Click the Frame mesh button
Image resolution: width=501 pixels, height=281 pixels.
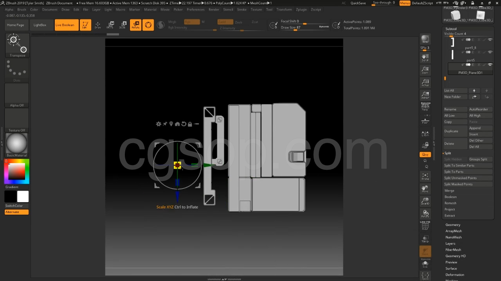tap(425, 176)
